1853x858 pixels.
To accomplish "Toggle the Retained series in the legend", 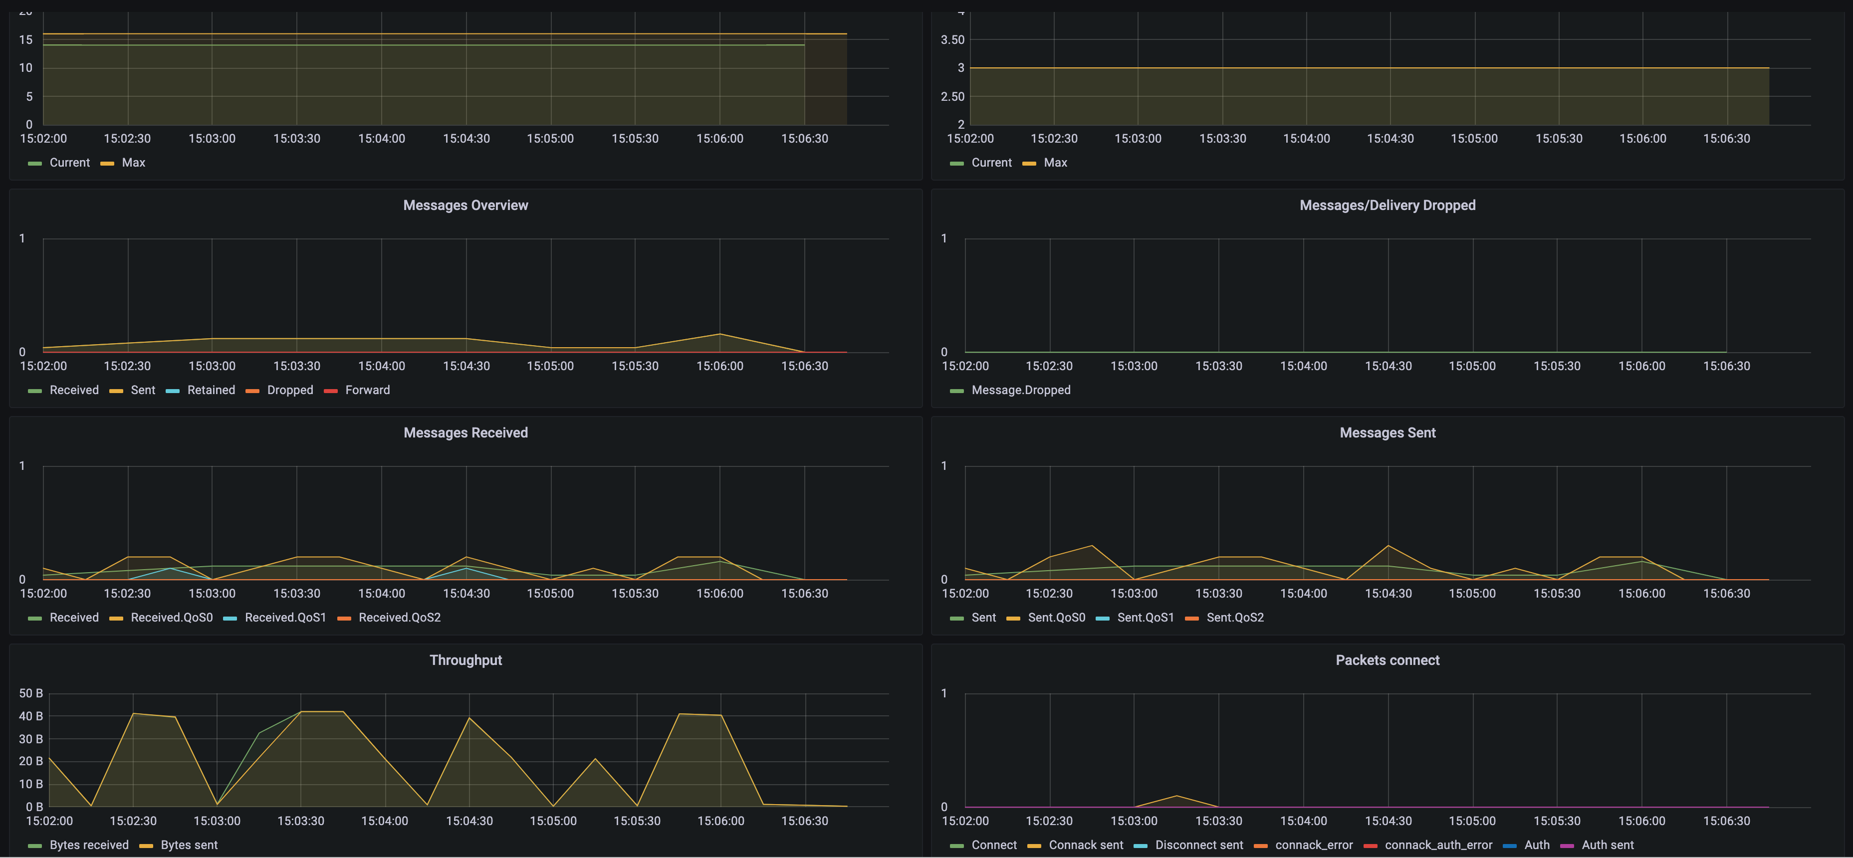I will tap(211, 390).
